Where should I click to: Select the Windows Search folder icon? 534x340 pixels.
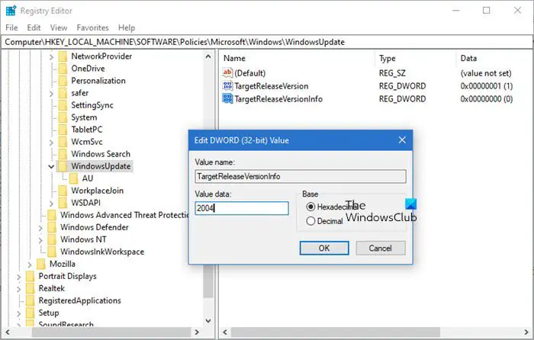pyautogui.click(x=63, y=154)
